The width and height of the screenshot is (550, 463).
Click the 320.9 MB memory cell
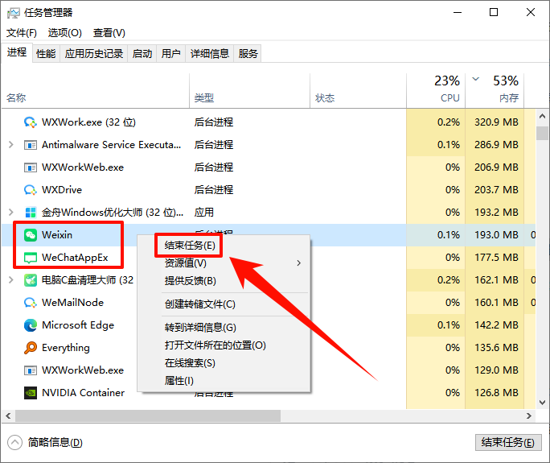[x=496, y=122]
